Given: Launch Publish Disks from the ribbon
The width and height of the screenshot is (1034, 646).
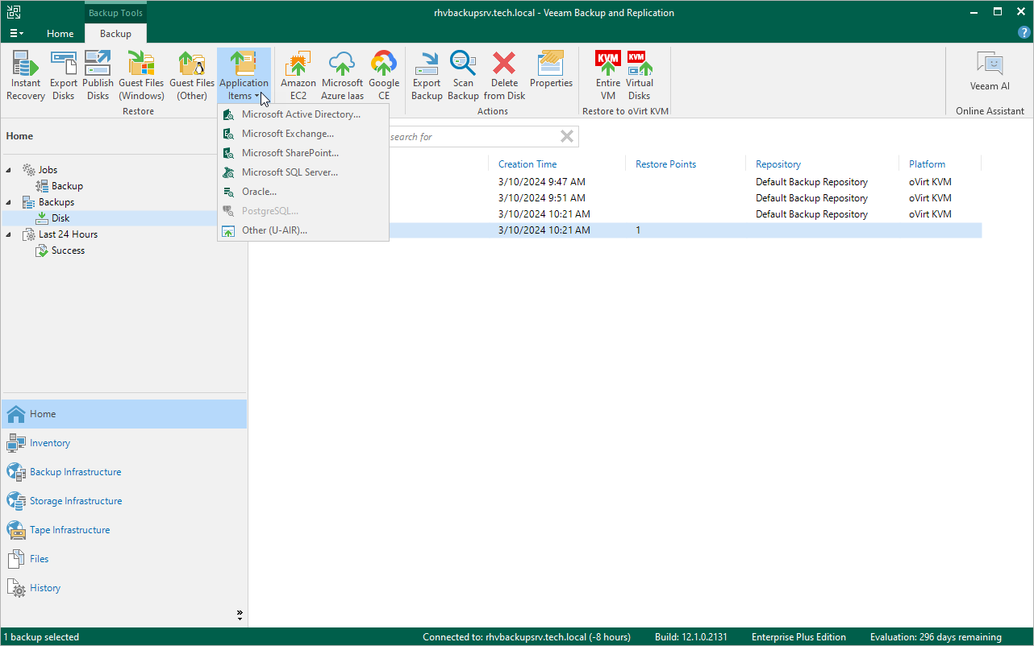Looking at the screenshot, I should click(x=98, y=76).
